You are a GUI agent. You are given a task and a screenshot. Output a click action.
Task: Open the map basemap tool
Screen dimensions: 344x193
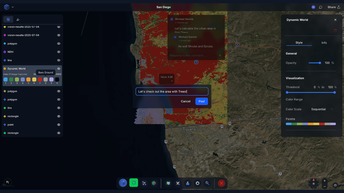(168, 183)
